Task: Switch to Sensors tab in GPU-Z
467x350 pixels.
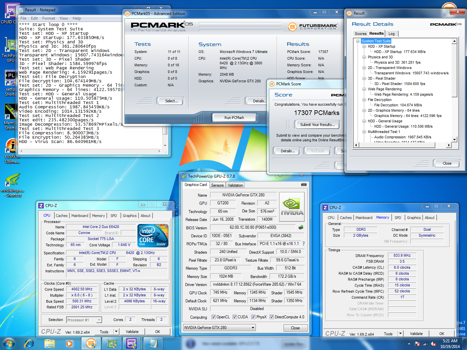Action: pos(217,185)
